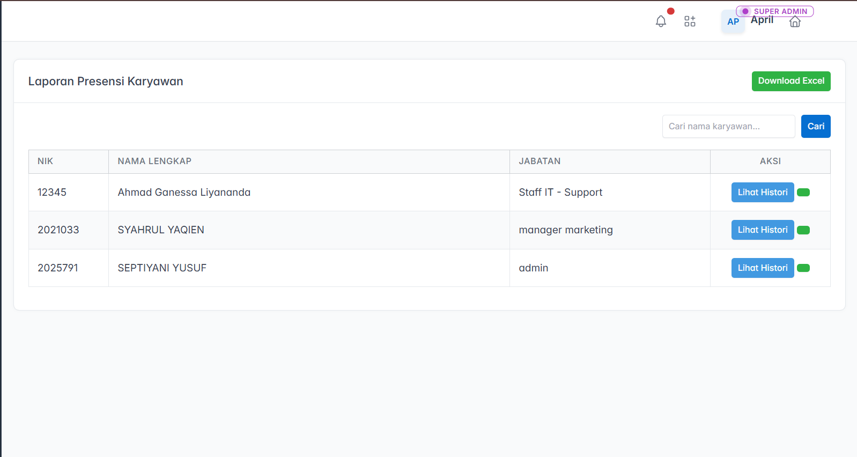Image resolution: width=857 pixels, height=457 pixels.
Task: Open the apps grid shortcut icon
Action: (x=690, y=21)
